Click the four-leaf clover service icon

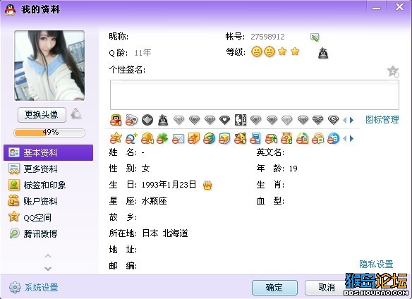tap(162, 138)
